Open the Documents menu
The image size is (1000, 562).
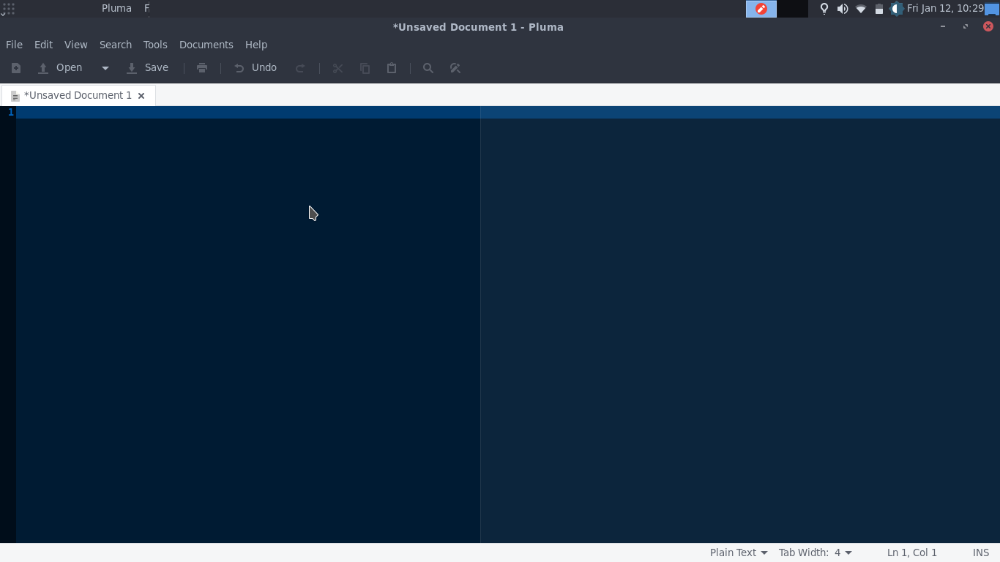point(206,45)
